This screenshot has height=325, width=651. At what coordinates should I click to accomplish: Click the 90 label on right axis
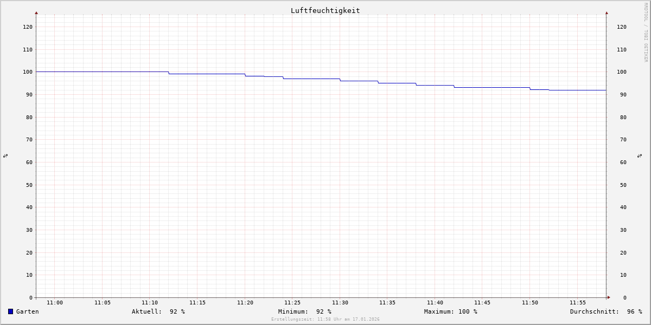[x=623, y=94]
